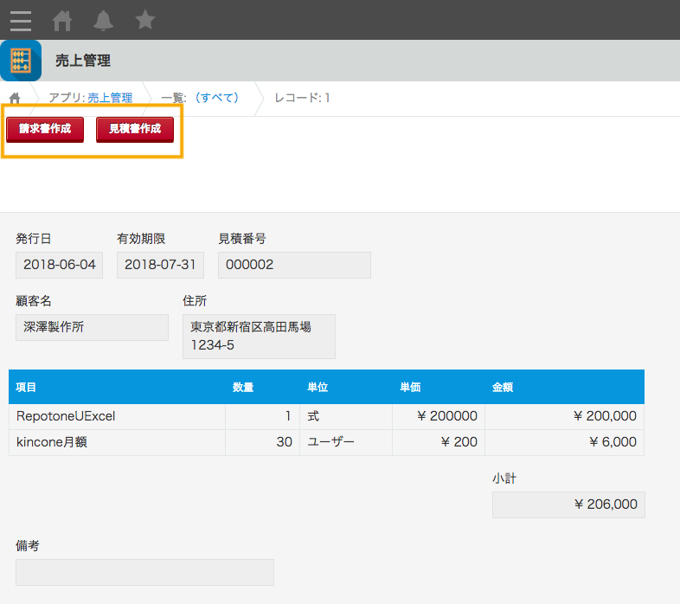Click the 項目 column header
Screen dimensions: 680x604
click(26, 387)
